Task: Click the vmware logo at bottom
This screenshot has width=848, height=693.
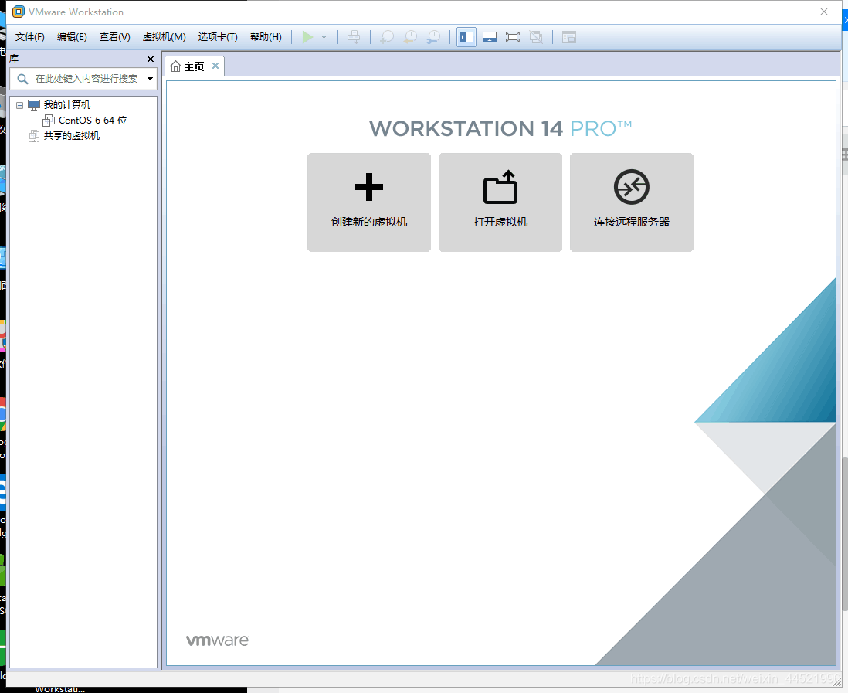Action: (218, 640)
